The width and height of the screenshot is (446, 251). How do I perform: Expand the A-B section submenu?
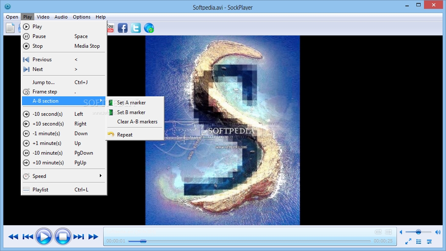[64, 101]
